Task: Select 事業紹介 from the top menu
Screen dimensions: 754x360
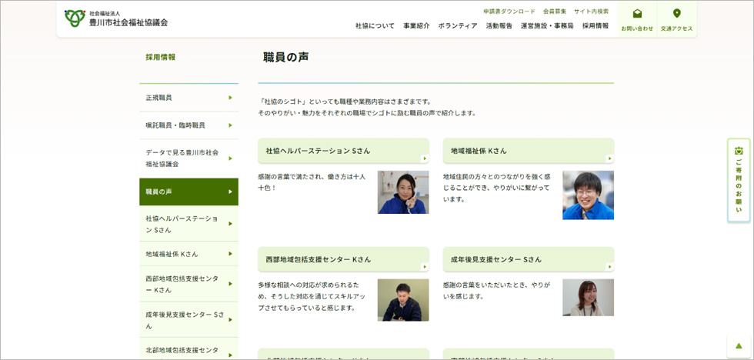Action: (x=416, y=26)
